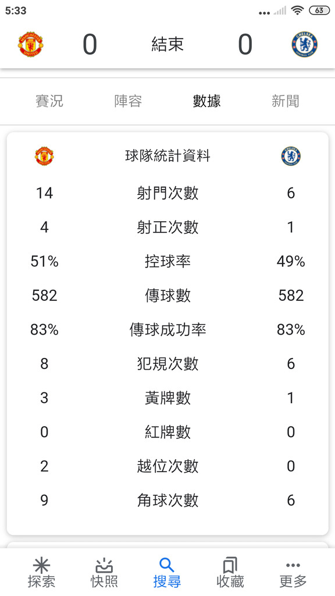The image size is (335, 596).
Task: Tap the Wi-Fi status icon
Action: coord(297,10)
